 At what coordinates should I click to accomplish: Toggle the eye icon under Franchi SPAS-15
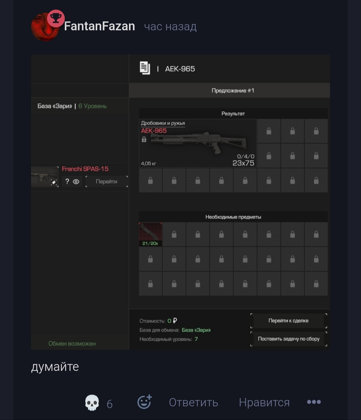76,182
